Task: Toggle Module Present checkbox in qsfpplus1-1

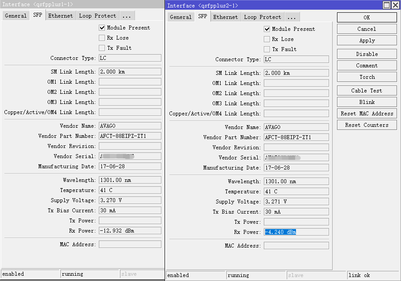Action: coord(102,28)
